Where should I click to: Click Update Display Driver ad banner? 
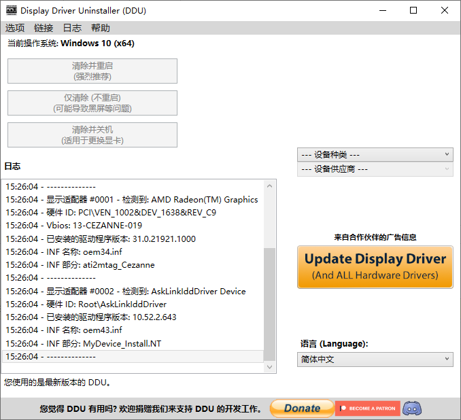pyautogui.click(x=375, y=266)
